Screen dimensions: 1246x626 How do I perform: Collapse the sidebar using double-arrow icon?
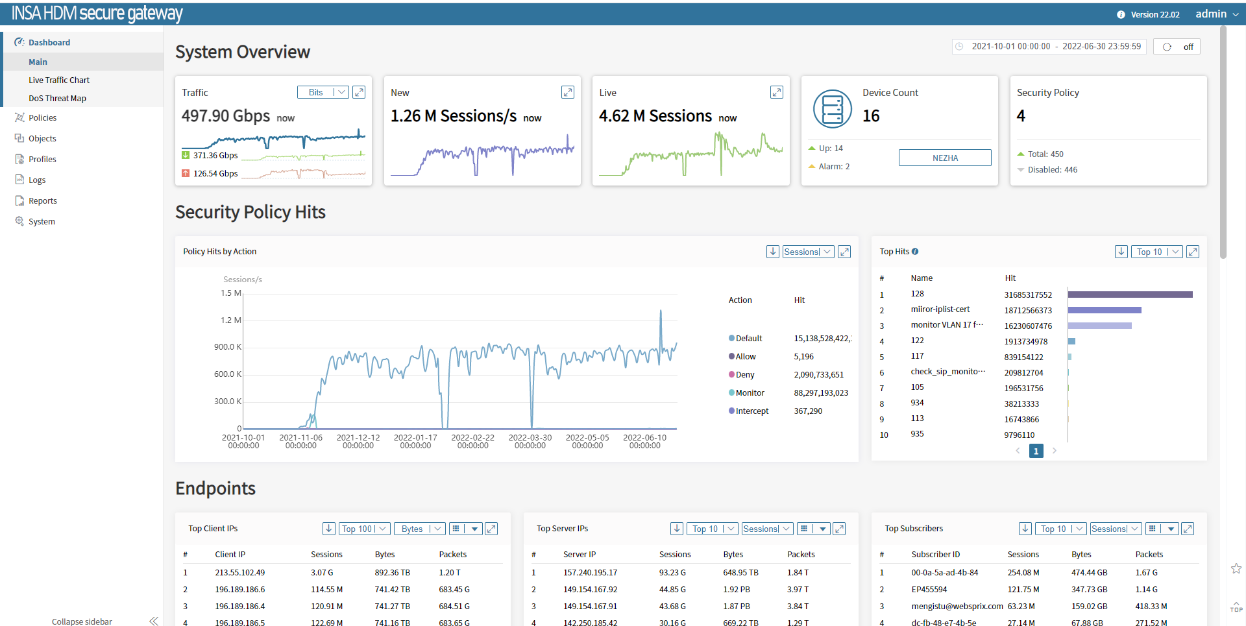[x=154, y=621]
